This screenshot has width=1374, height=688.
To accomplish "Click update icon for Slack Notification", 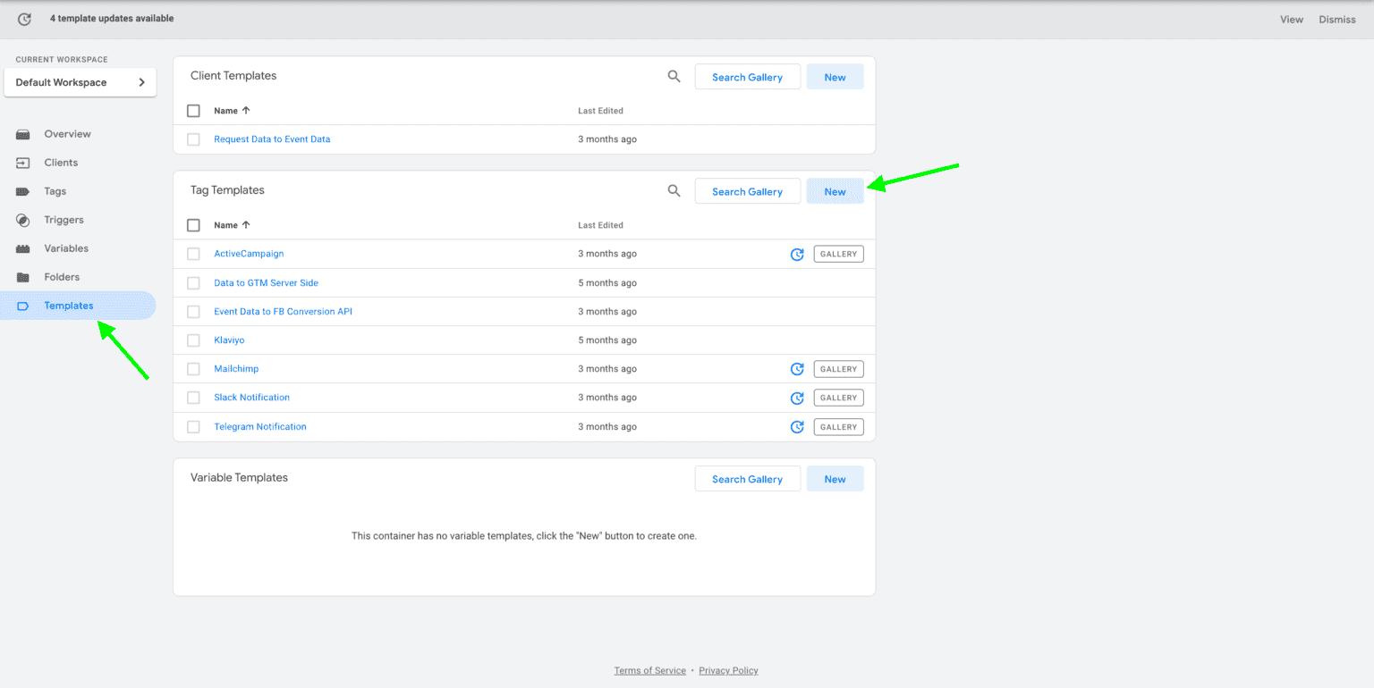I will pyautogui.click(x=797, y=398).
